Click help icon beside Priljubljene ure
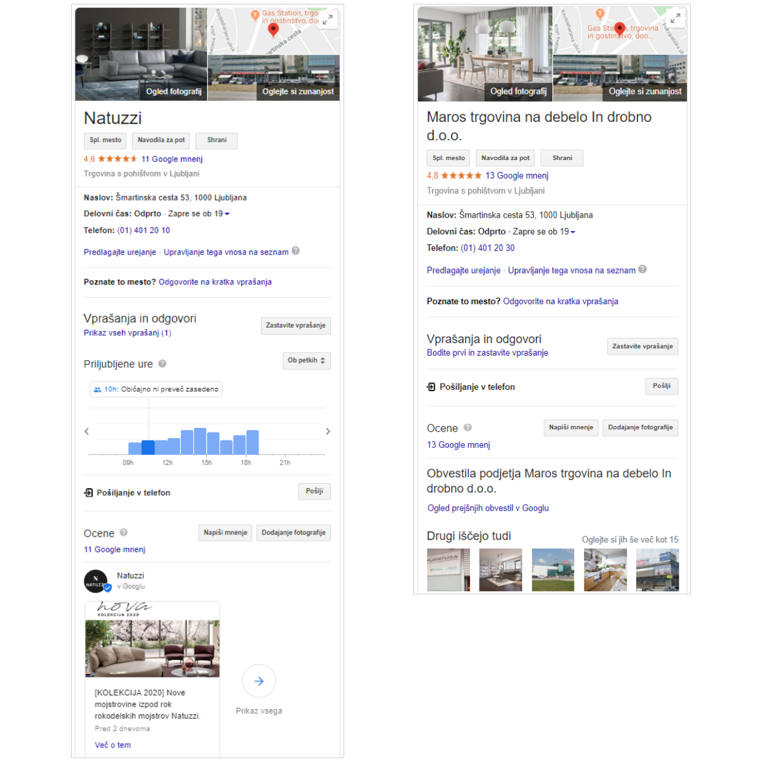762x762 pixels. click(x=163, y=364)
